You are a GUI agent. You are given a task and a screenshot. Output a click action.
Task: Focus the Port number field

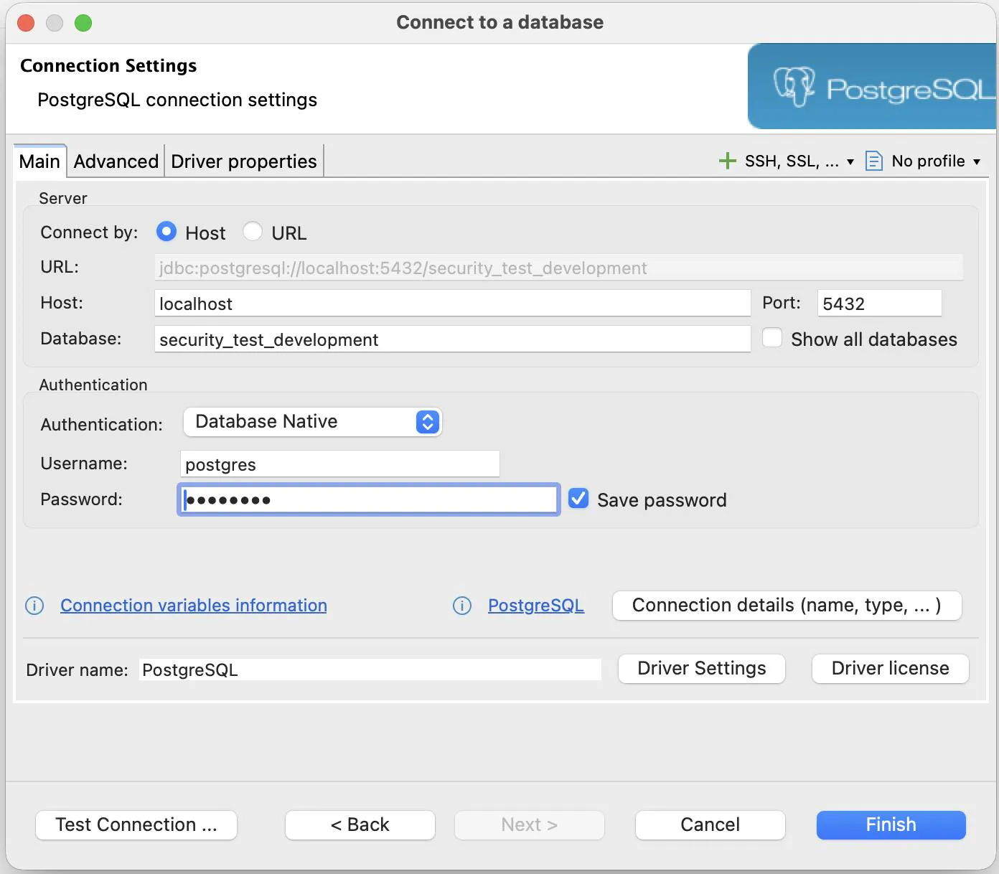tap(879, 304)
